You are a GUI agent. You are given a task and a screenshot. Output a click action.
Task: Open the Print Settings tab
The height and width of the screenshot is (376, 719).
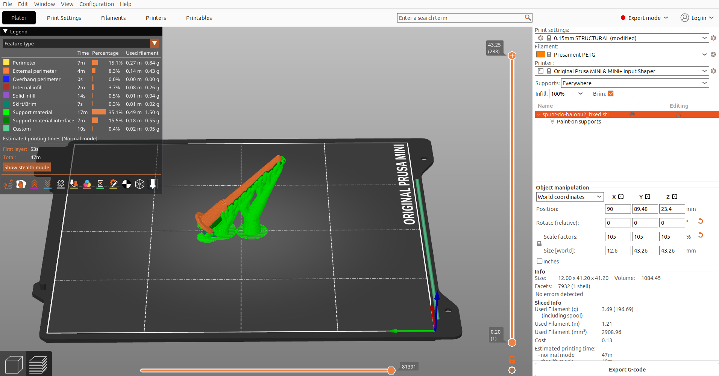(64, 18)
